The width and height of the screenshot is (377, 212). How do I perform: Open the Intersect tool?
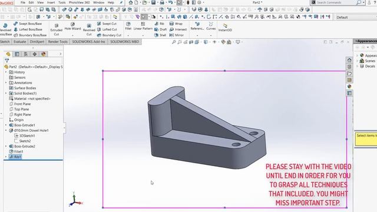(x=178, y=29)
